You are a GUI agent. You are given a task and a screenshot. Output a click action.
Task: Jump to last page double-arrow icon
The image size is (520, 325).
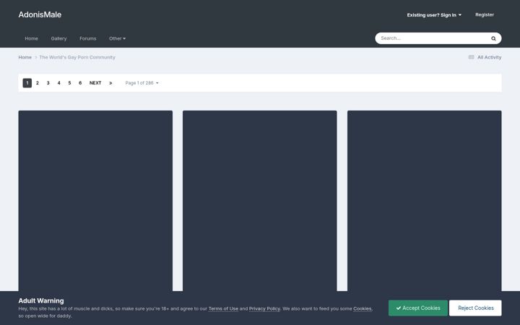110,83
